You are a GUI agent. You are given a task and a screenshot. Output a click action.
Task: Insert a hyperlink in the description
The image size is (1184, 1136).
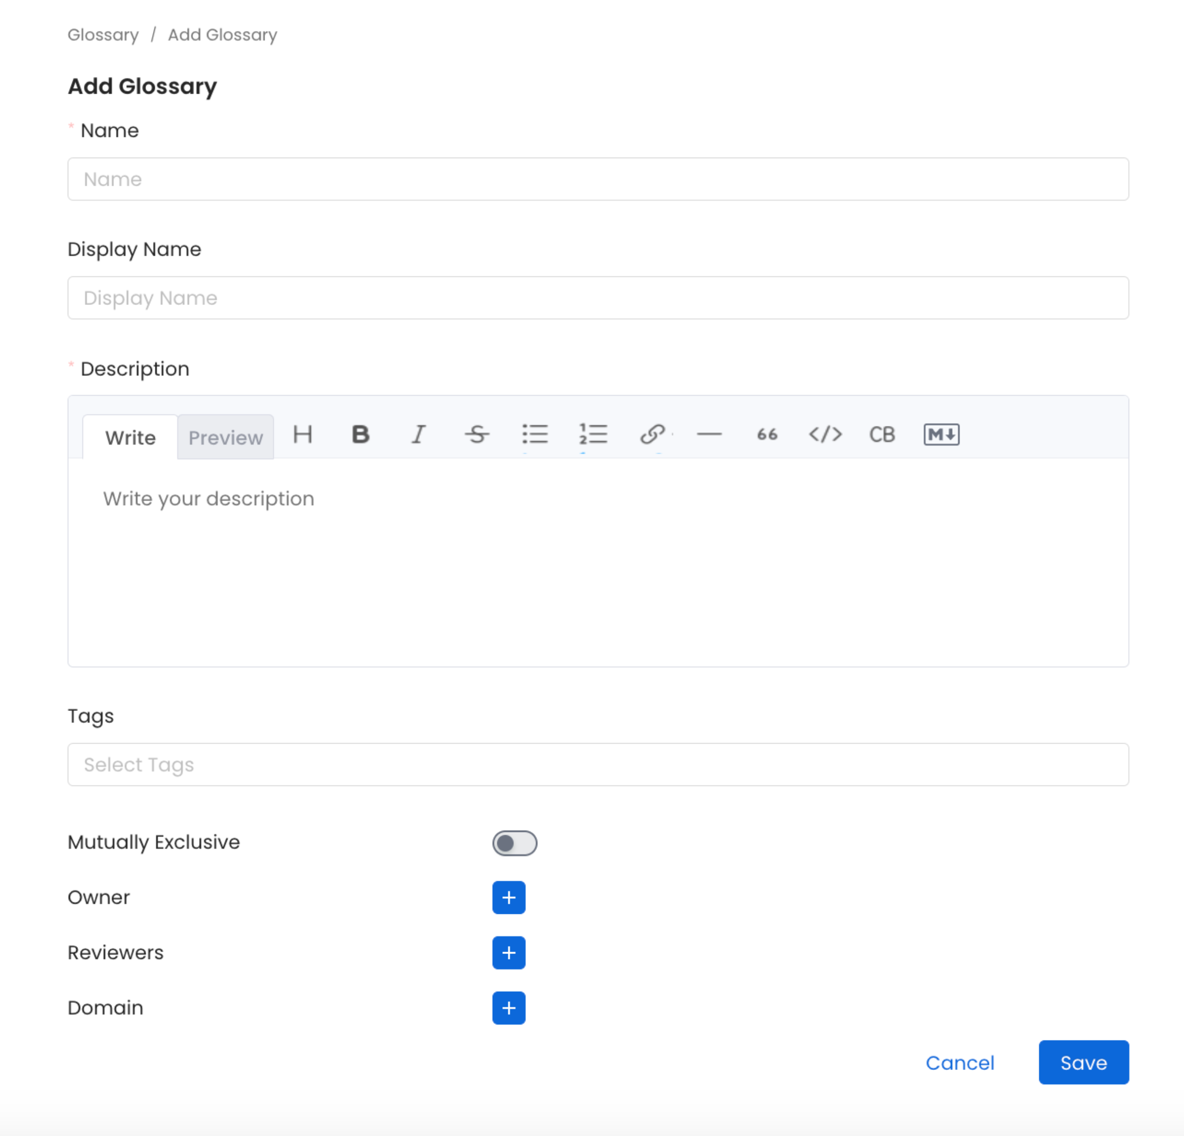point(652,435)
